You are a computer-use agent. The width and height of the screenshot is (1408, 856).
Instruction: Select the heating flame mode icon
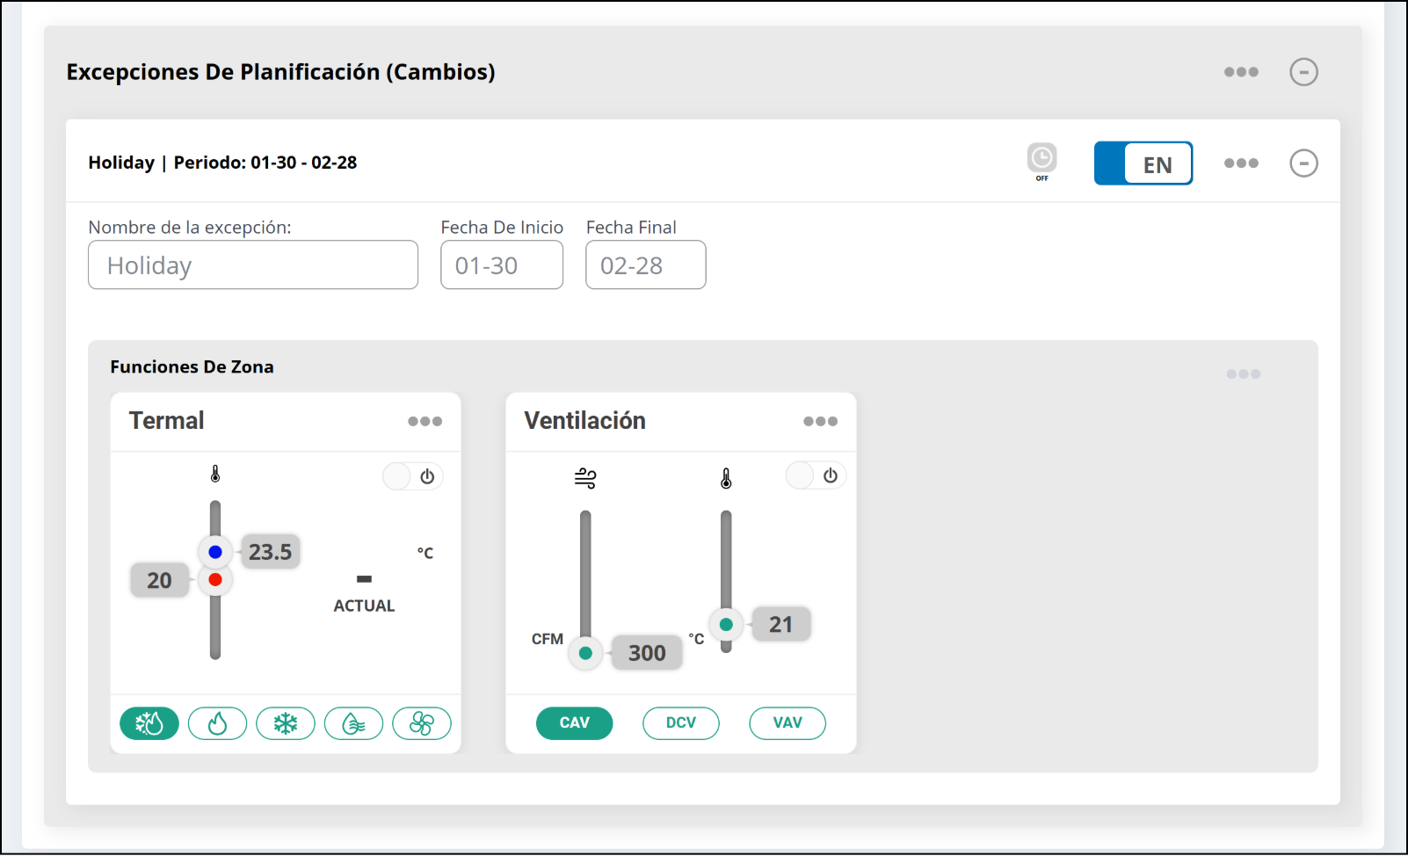coord(217,723)
